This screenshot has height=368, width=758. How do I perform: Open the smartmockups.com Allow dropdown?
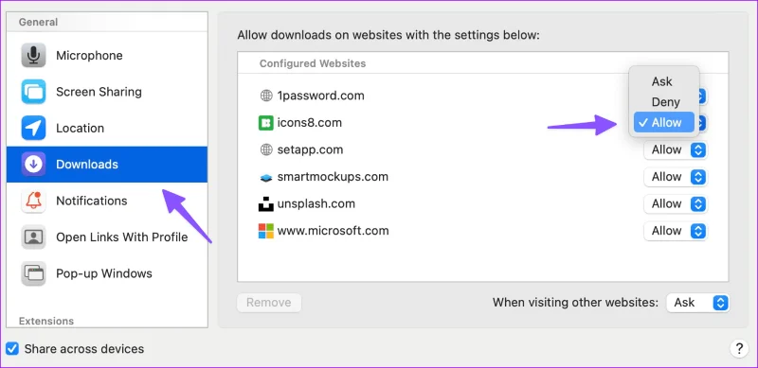pyautogui.click(x=676, y=177)
